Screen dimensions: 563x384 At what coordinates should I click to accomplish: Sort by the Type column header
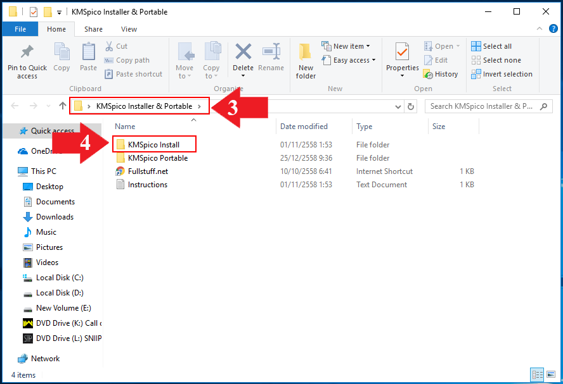click(x=364, y=127)
